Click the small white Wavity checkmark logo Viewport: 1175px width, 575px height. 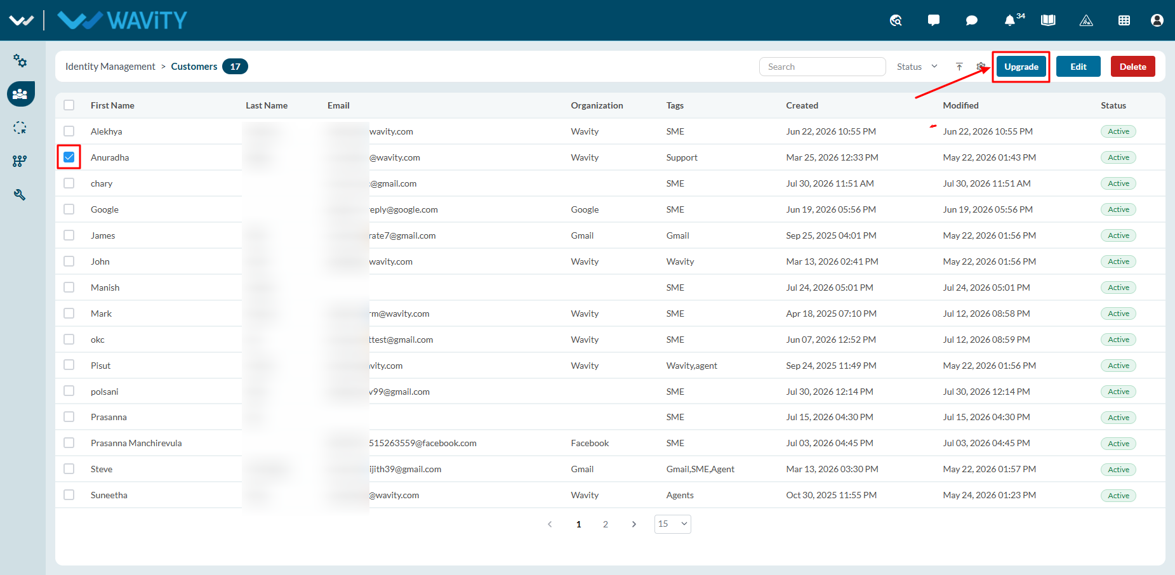coord(21,20)
